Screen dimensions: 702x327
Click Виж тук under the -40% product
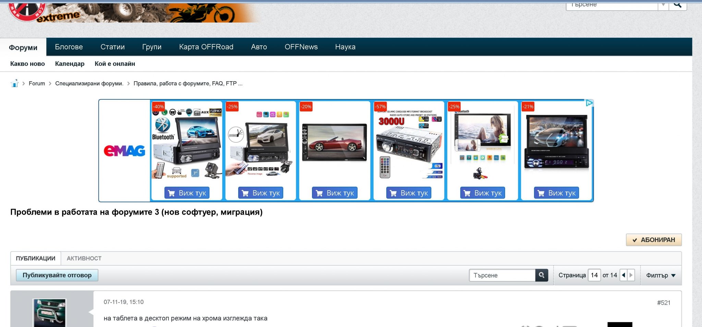(x=187, y=193)
